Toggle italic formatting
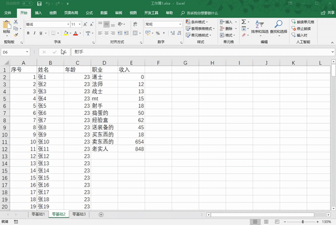This screenshot has height=225, width=336. click(x=34, y=33)
